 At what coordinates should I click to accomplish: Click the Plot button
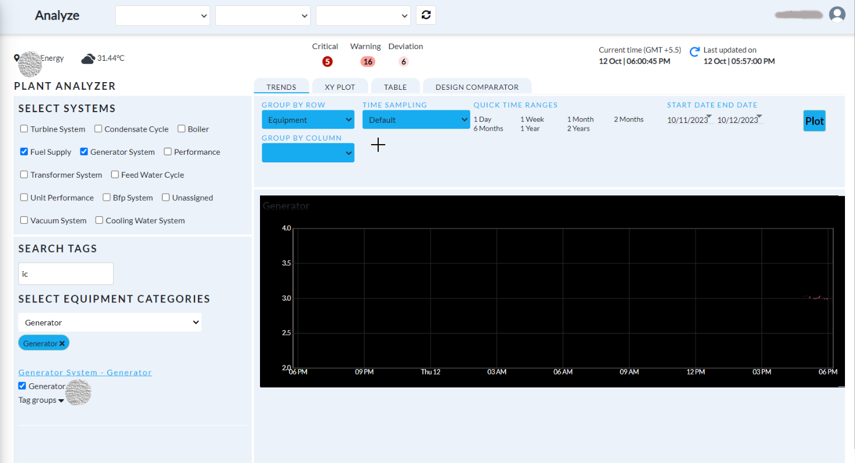click(x=814, y=120)
